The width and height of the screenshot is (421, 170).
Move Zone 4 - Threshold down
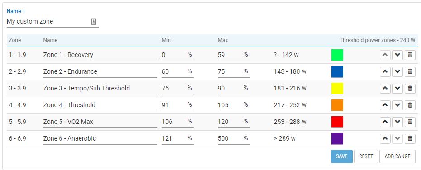(x=397, y=105)
